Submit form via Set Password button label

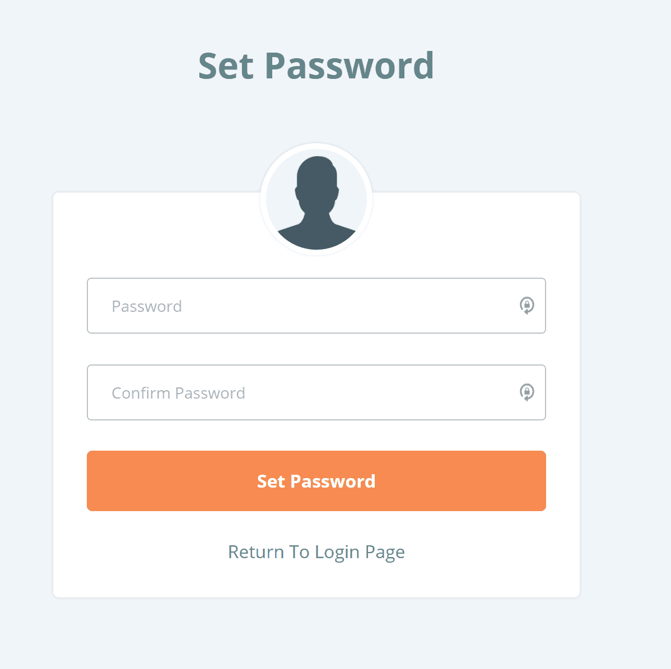316,481
